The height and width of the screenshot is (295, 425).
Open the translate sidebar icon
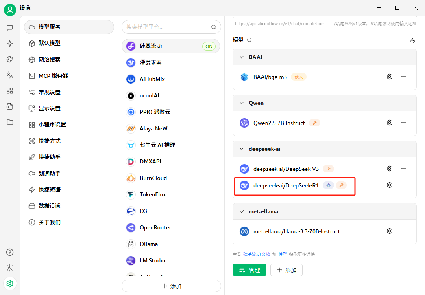click(x=10, y=75)
